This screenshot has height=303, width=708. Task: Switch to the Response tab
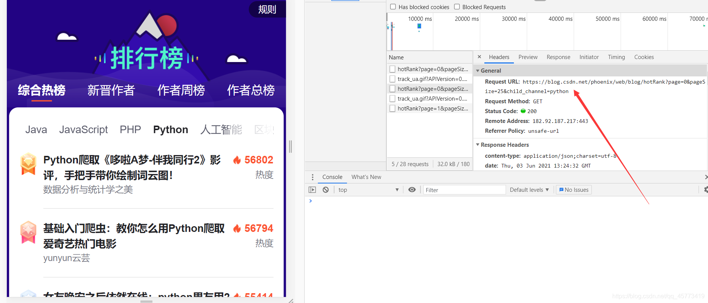click(558, 57)
